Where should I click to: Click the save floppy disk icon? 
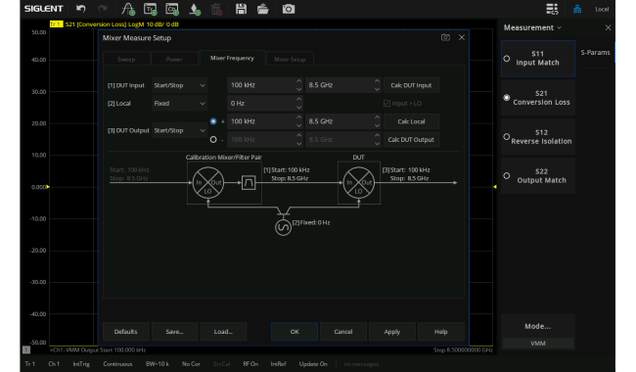[242, 9]
